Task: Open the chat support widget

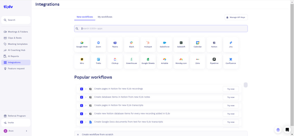Action: point(287,130)
